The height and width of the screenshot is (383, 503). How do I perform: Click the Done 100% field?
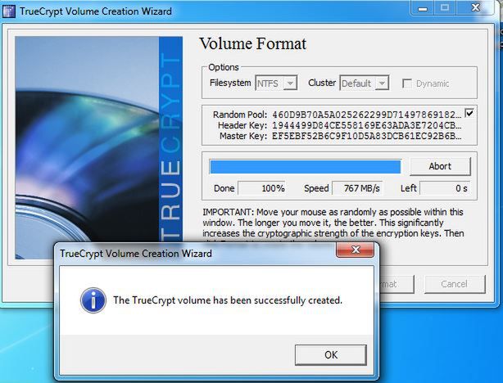(262, 188)
